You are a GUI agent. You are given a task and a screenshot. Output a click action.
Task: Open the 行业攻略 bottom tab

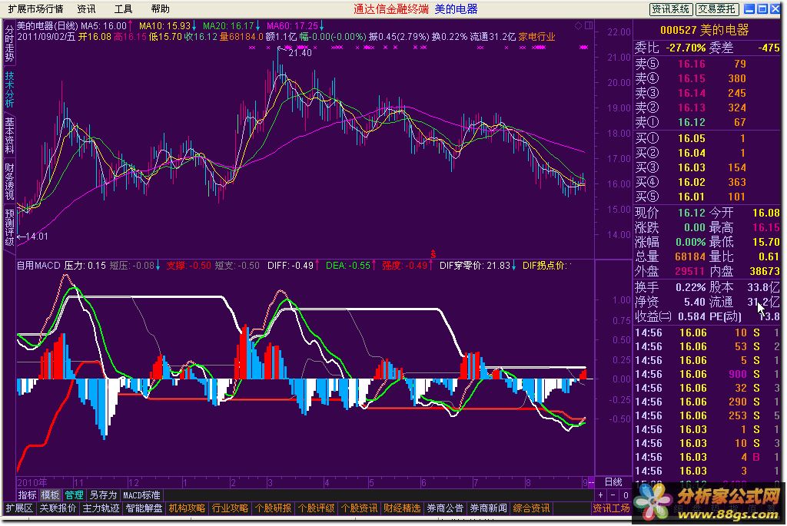pyautogui.click(x=230, y=508)
